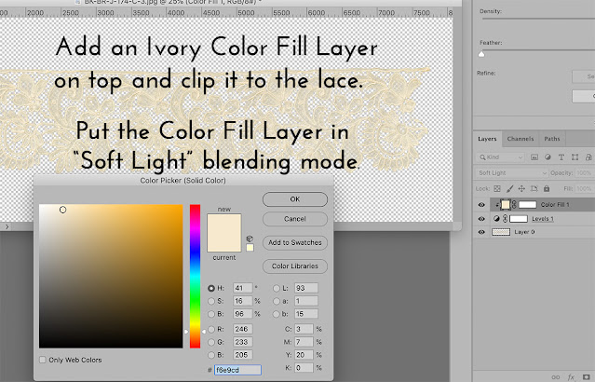Click the lock all padlock icon
Screen dimensions: 595x382
point(547,189)
